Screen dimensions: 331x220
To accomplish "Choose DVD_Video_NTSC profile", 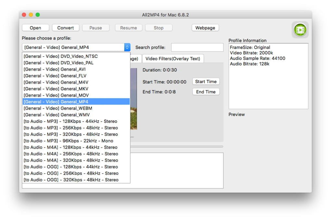I will click(x=76, y=56).
